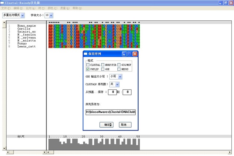
Task: Open the 帮助 (Help) menu
Action: [x=77, y=8]
